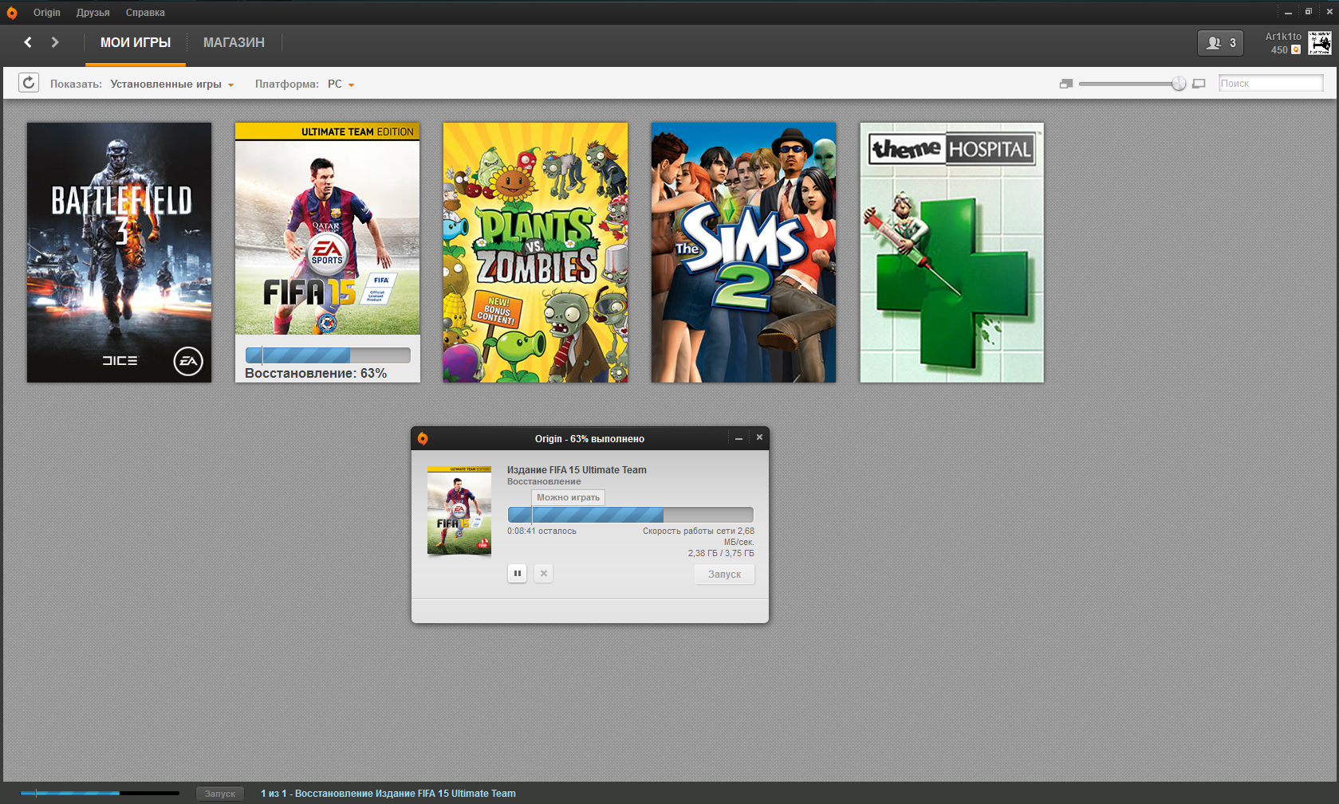1339x804 pixels.
Task: Close the Origin main window
Action: point(1329,12)
